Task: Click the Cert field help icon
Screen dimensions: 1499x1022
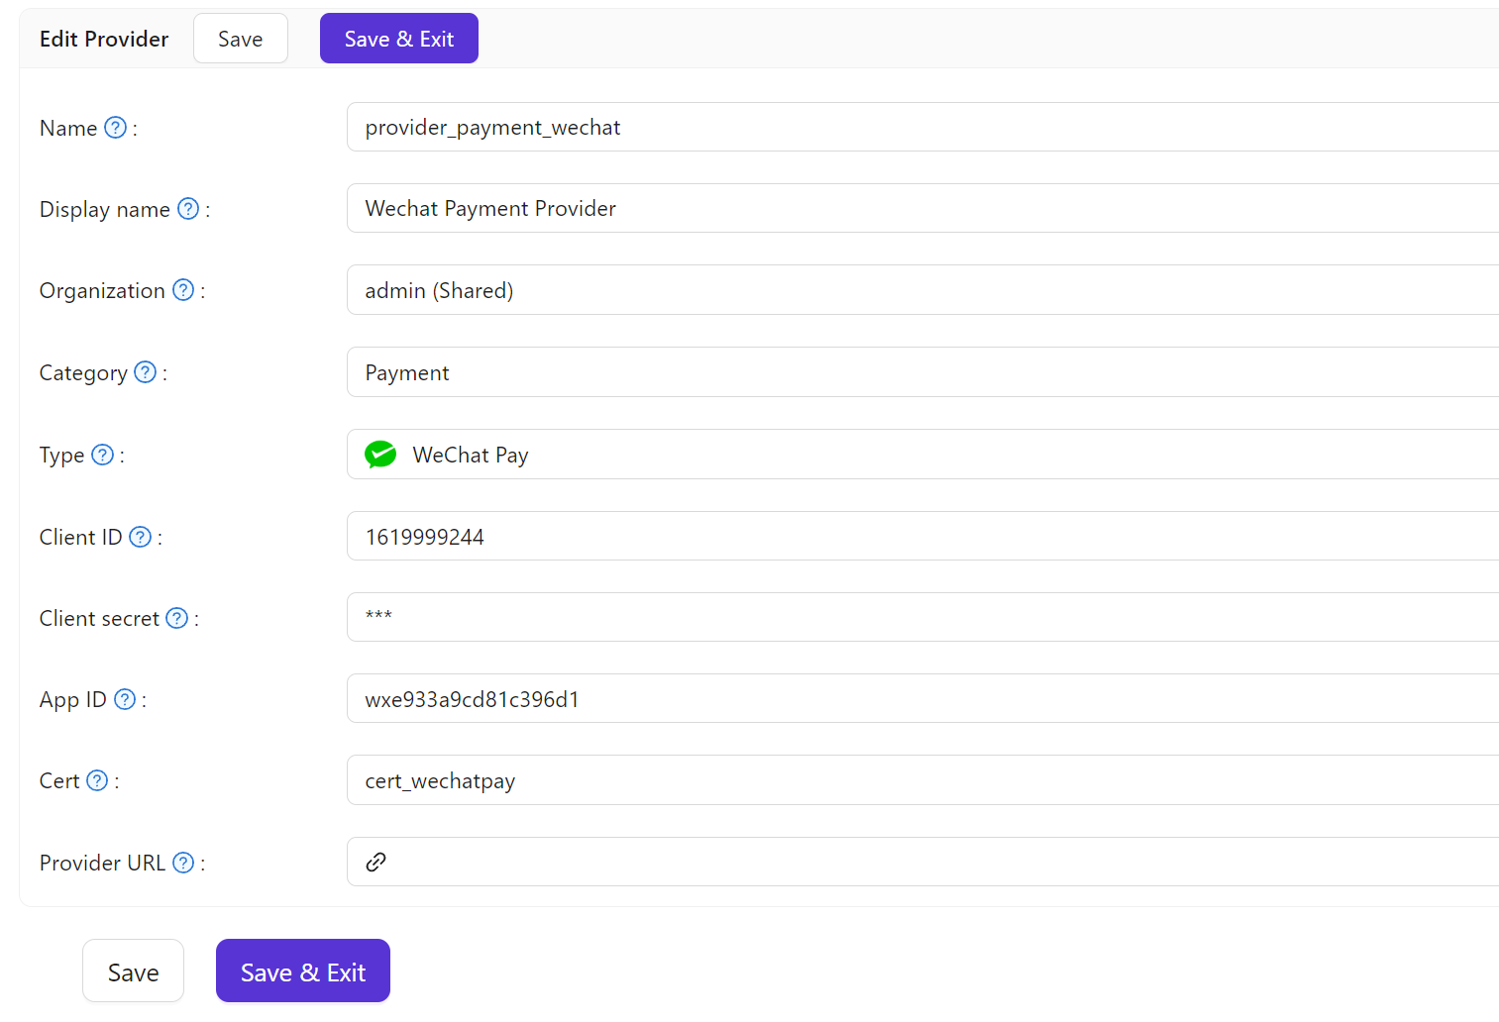Action: point(97,780)
